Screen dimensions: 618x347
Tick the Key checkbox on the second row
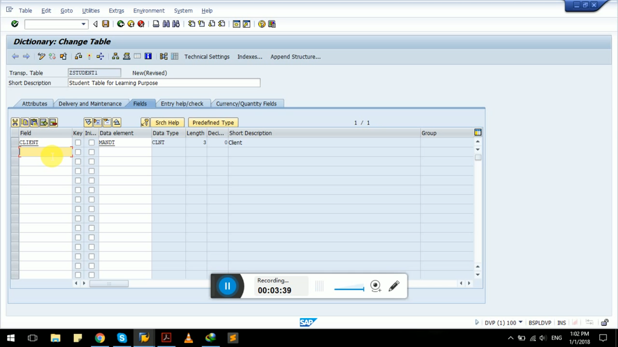coord(78,152)
